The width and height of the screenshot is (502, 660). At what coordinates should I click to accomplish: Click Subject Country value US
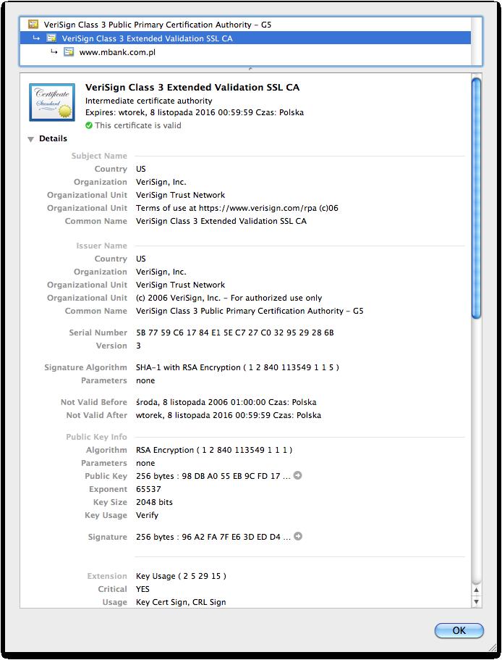point(141,169)
